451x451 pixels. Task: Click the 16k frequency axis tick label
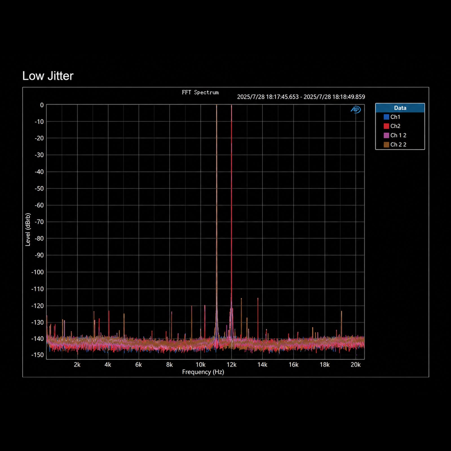[x=293, y=365]
